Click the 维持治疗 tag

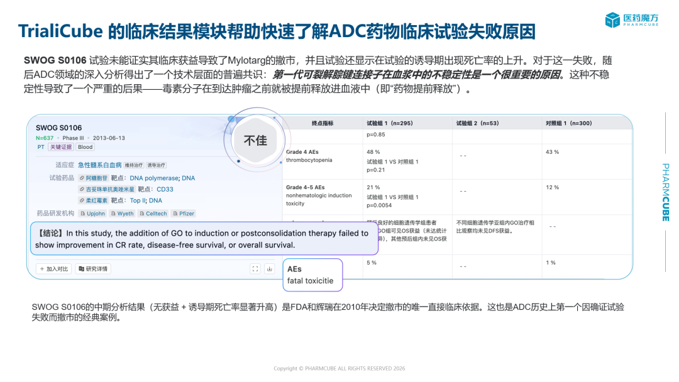pyautogui.click(x=134, y=165)
